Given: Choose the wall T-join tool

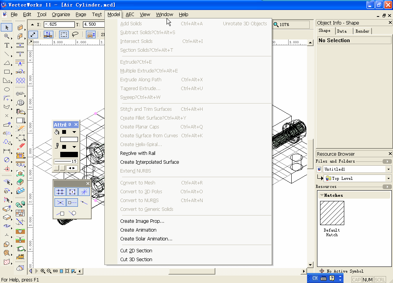Looking at the screenshot, I should coord(20,54).
